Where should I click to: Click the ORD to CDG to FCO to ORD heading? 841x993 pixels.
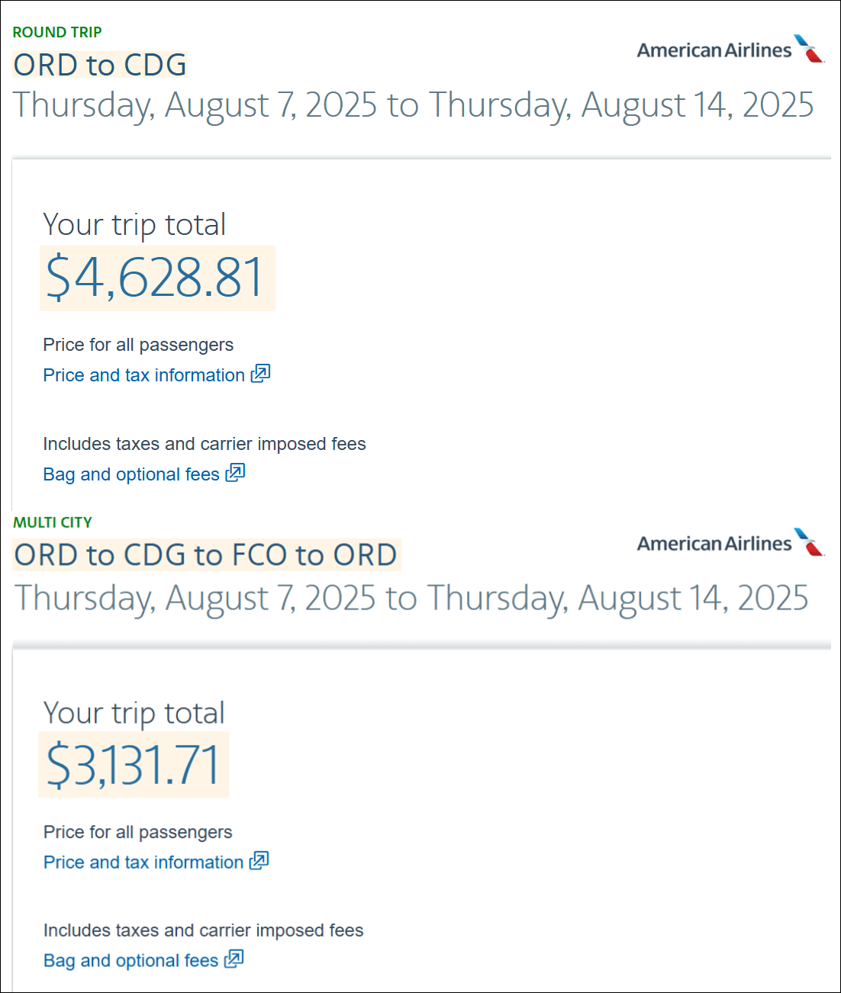(x=206, y=555)
